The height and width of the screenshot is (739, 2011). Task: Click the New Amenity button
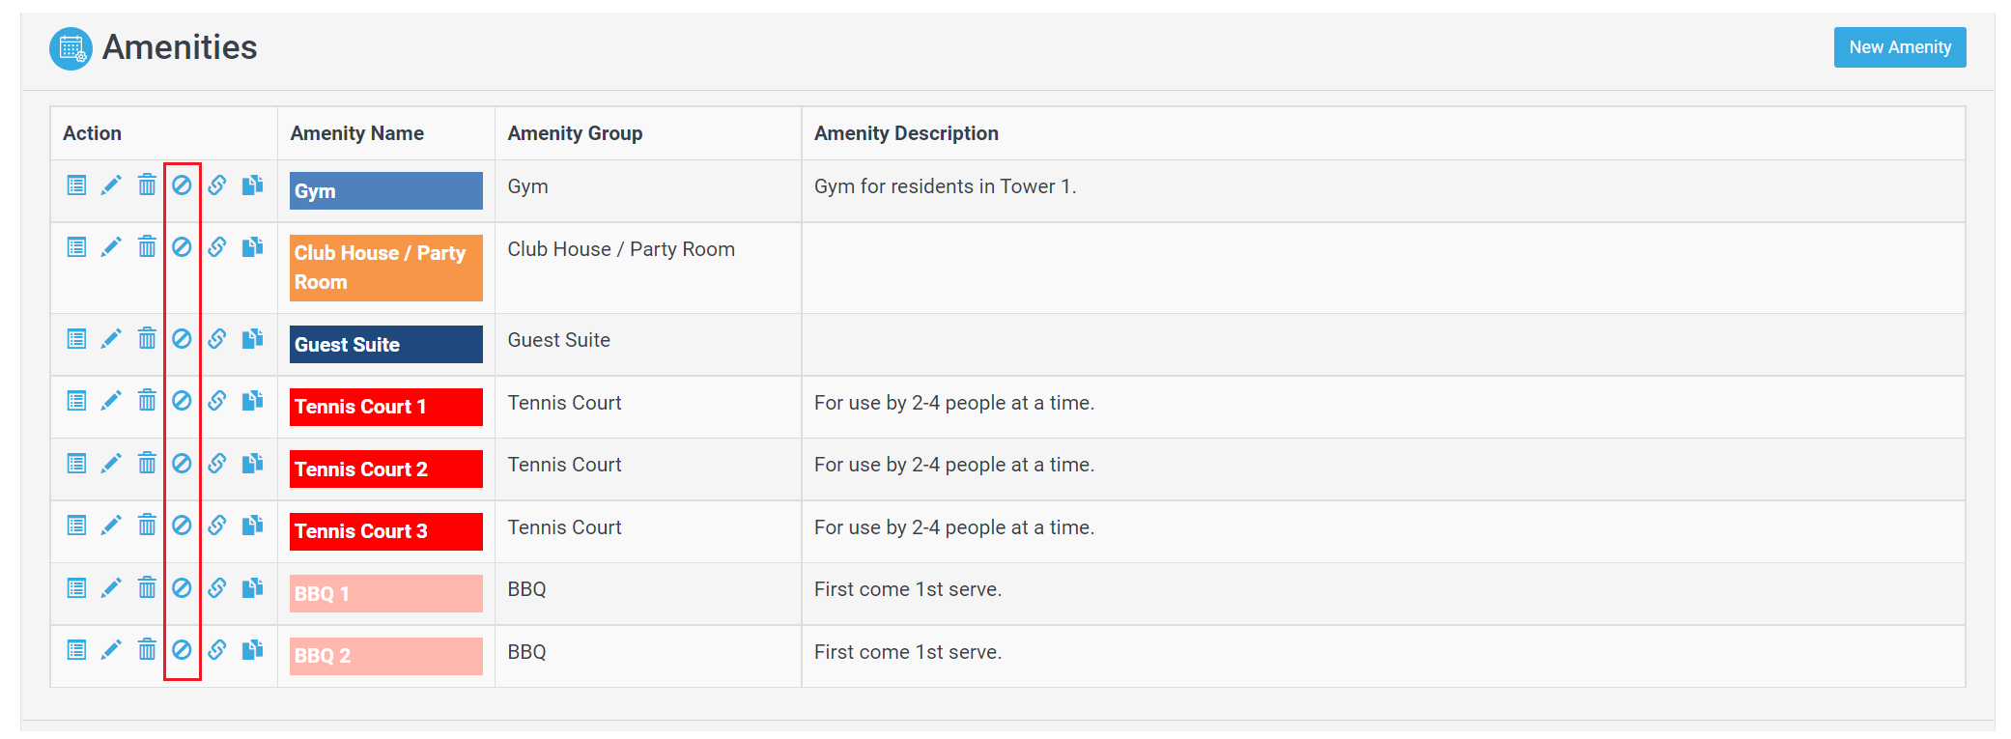(x=1899, y=47)
